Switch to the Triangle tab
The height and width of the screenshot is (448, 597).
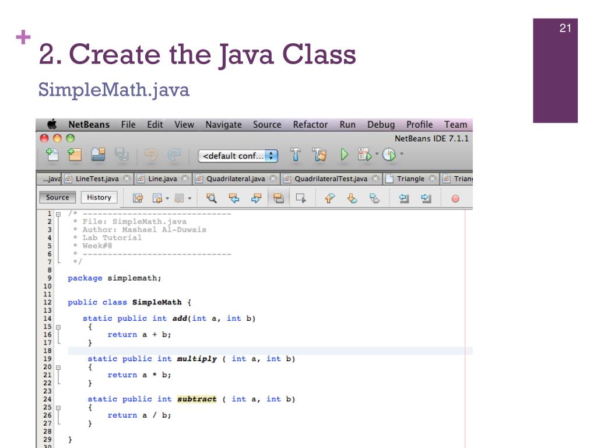click(x=410, y=178)
